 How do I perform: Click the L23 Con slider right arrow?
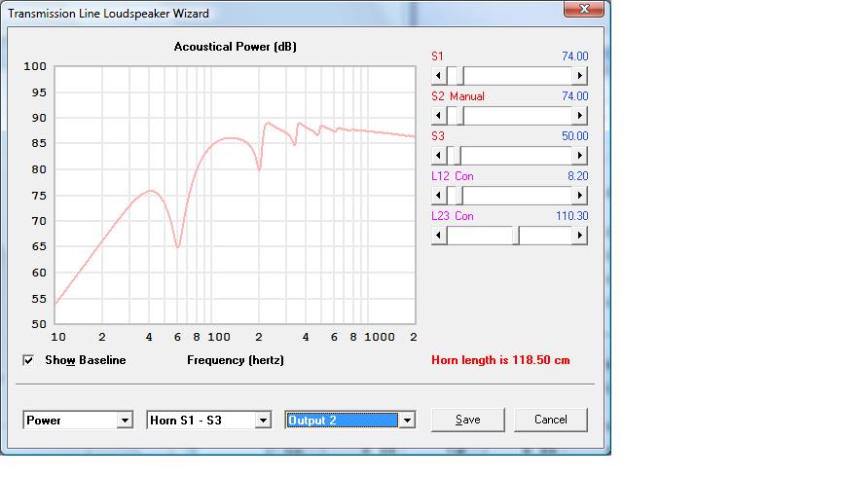579,236
